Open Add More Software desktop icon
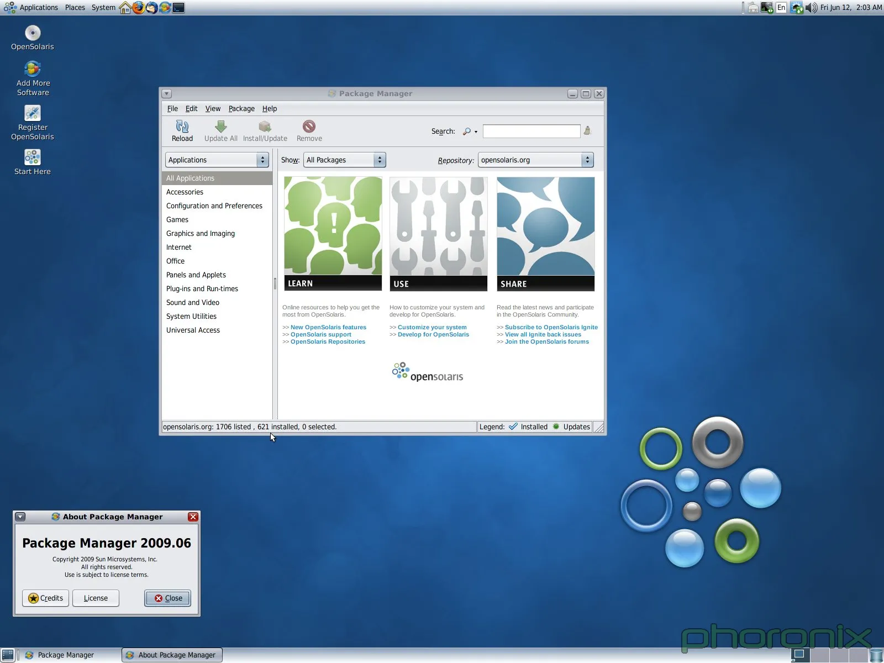The image size is (884, 663). point(33,69)
